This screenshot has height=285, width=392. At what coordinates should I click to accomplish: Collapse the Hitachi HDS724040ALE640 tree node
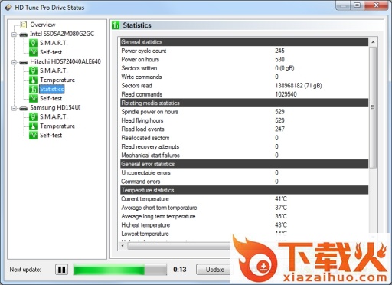[x=15, y=62]
